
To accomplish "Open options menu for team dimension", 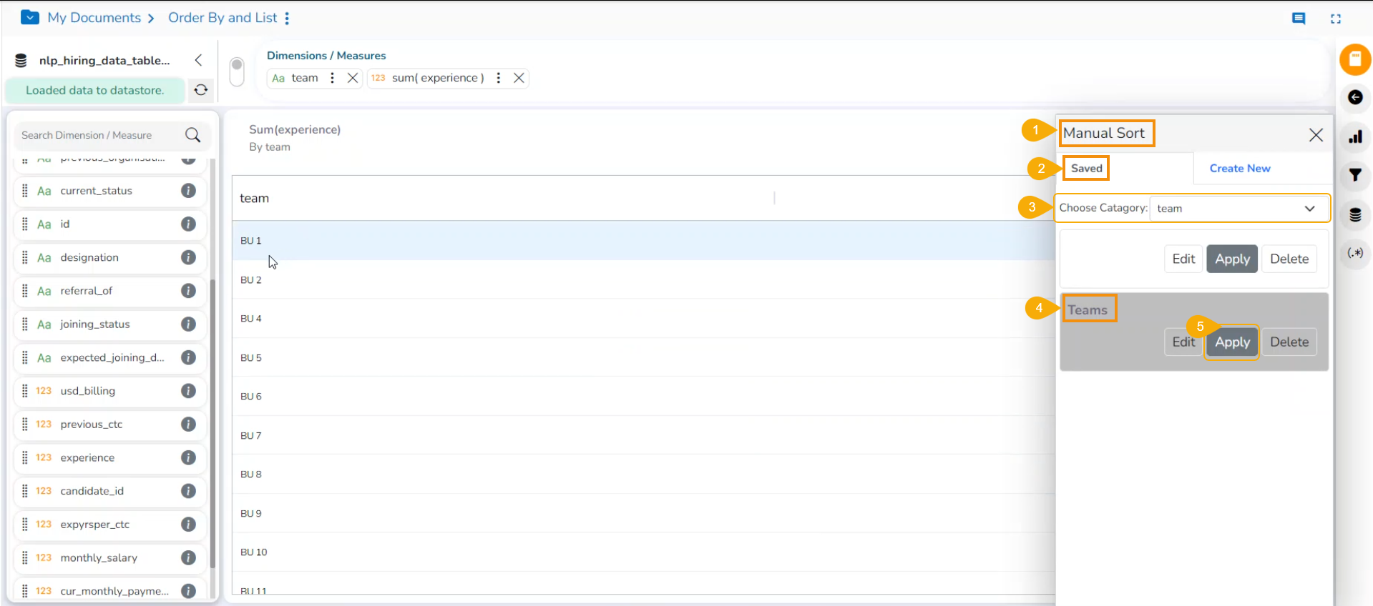I will tap(332, 78).
